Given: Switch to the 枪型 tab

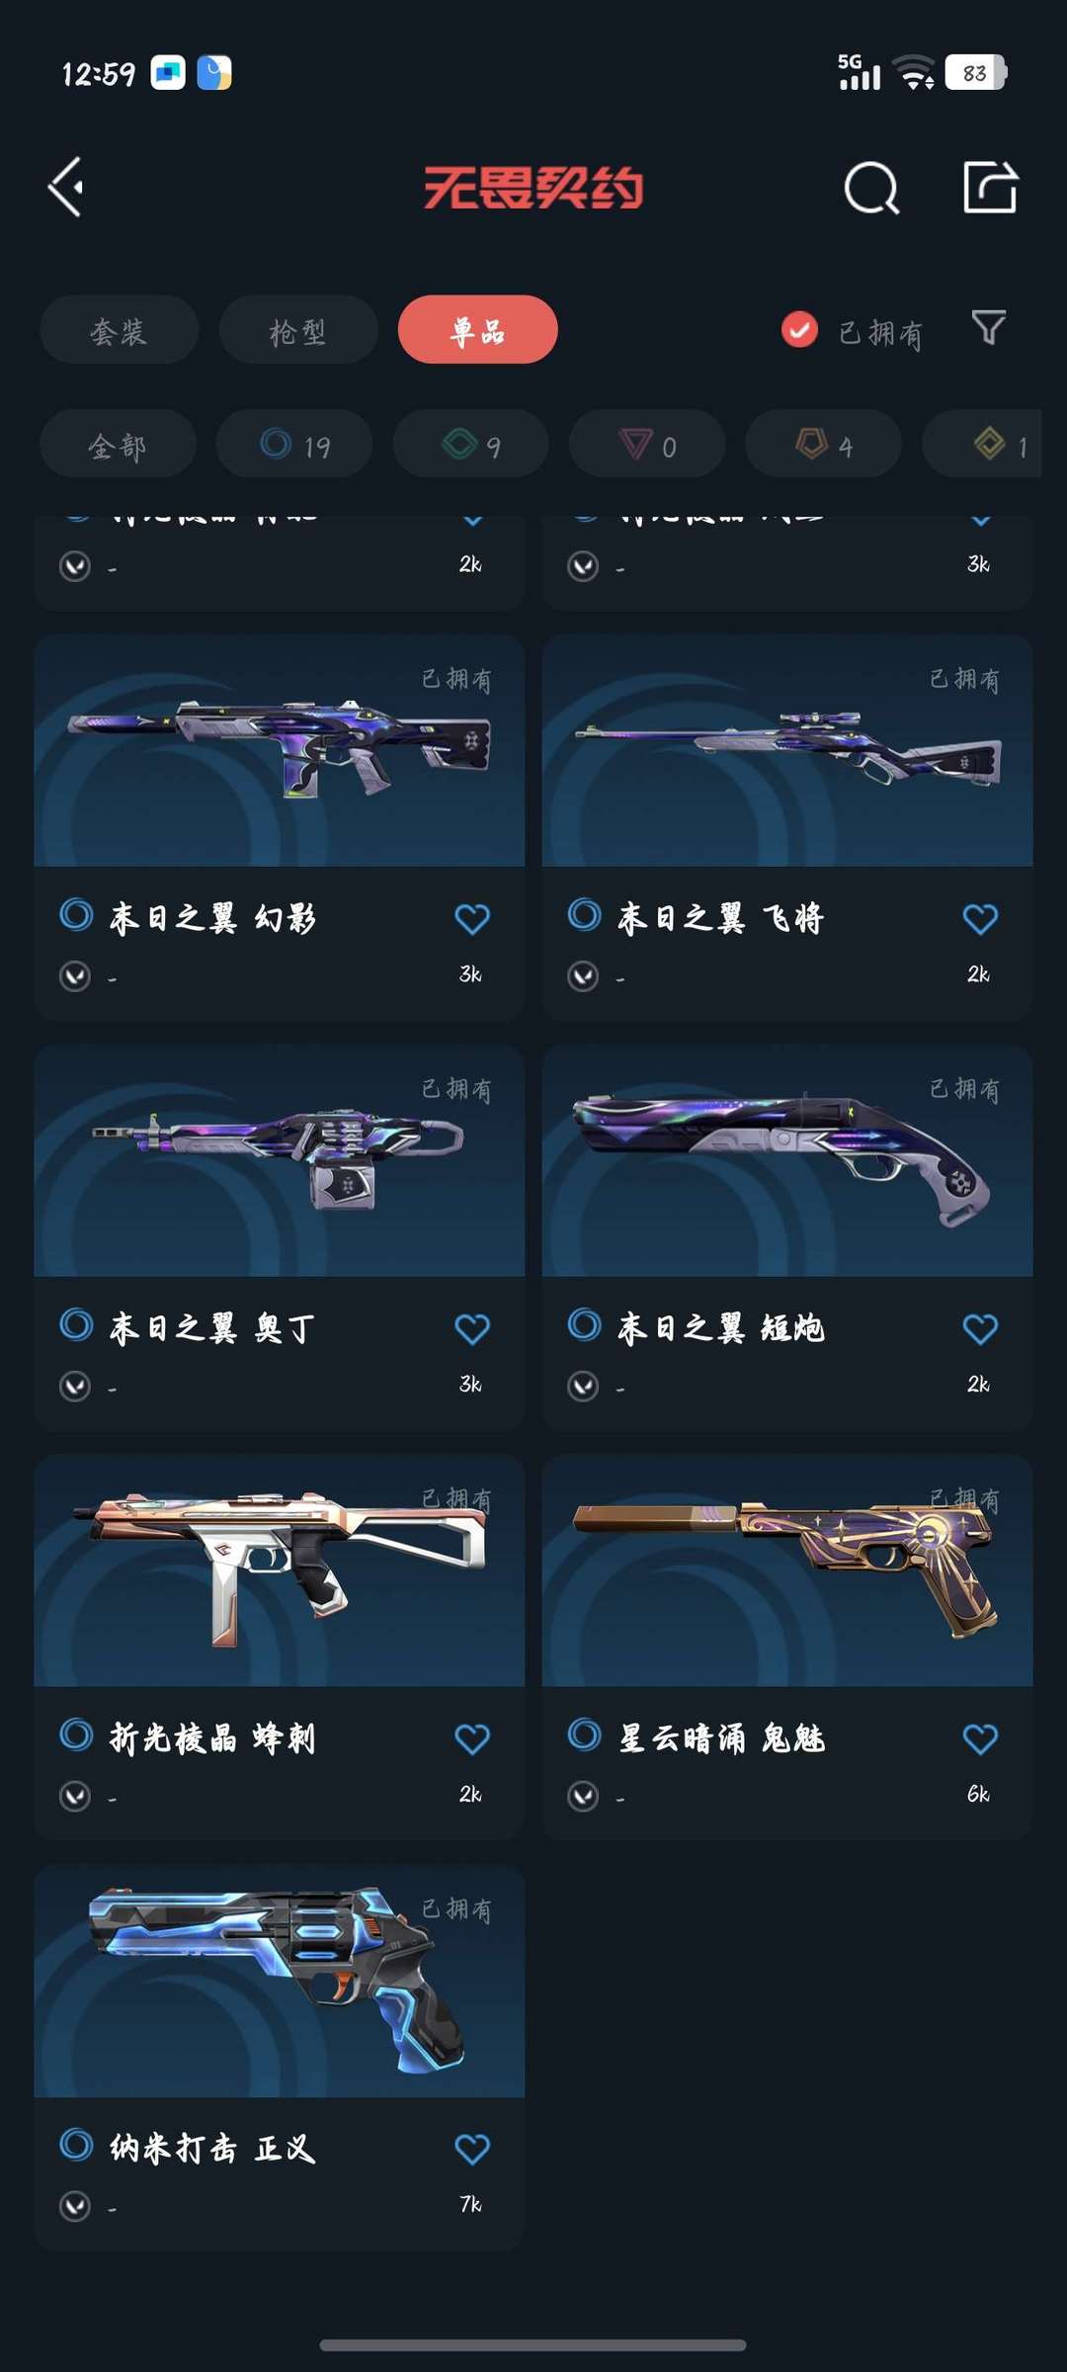Looking at the screenshot, I should point(298,330).
